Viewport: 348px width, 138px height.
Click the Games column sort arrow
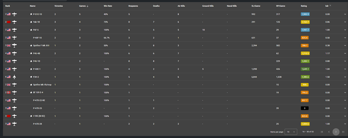pyautogui.click(x=87, y=6)
